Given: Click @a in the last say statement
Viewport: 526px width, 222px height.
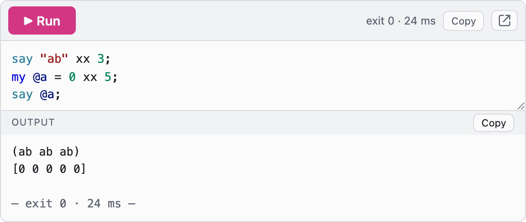Looking at the screenshot, I should tap(47, 95).
